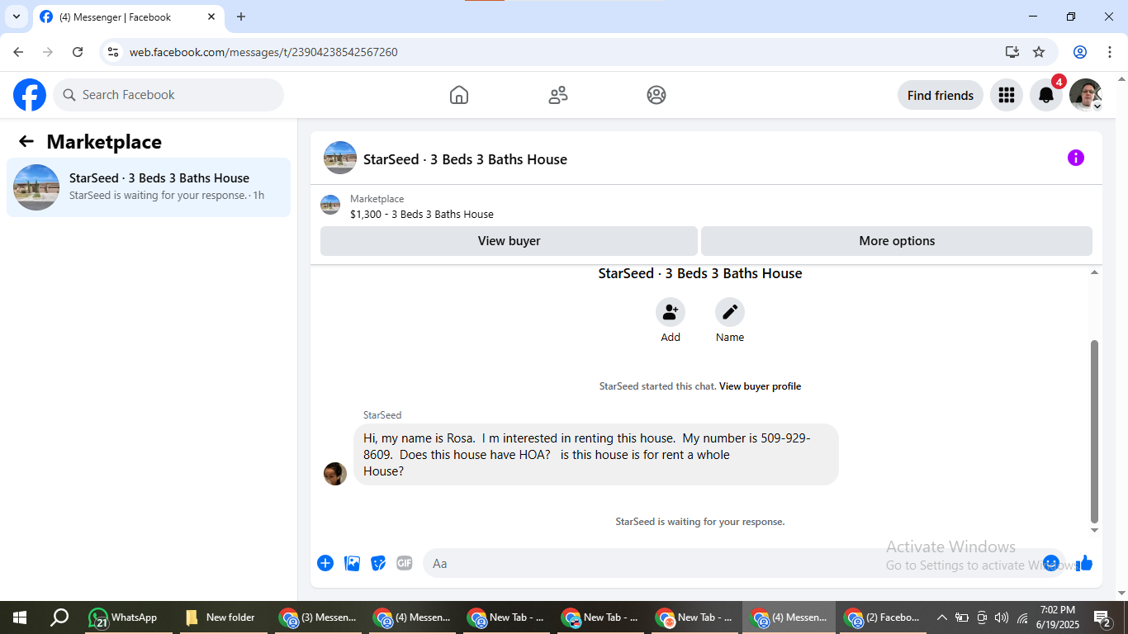Click the chat scrollbar down arrow
The image size is (1128, 634).
click(1095, 530)
